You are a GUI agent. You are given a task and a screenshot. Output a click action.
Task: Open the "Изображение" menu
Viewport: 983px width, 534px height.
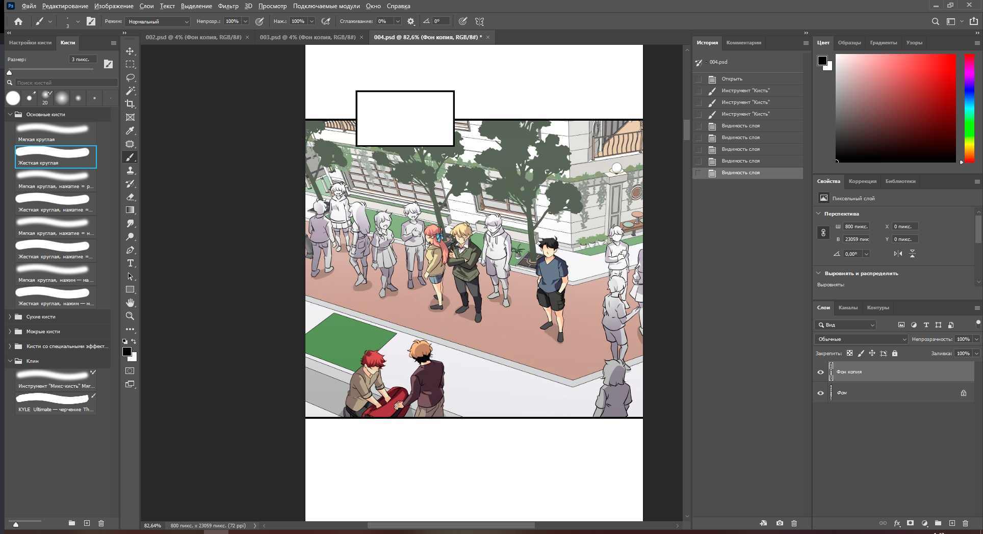[x=114, y=6]
